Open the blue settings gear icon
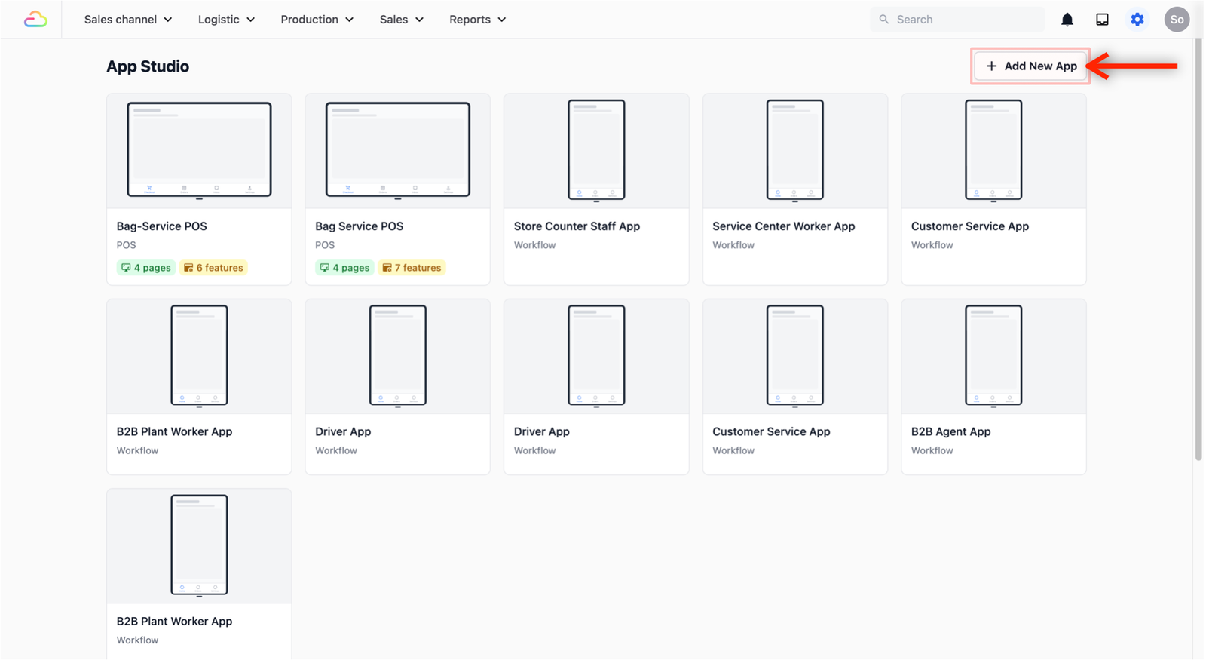The image size is (1206, 660). (1137, 20)
